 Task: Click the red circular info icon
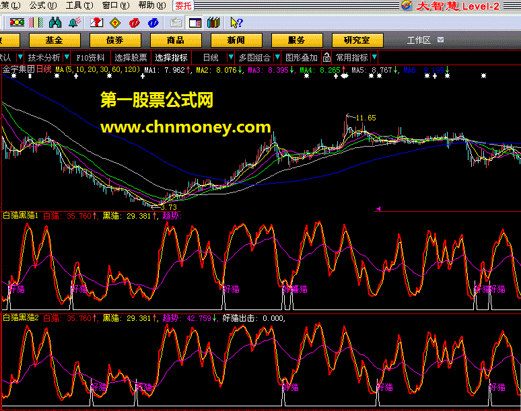coord(134,23)
